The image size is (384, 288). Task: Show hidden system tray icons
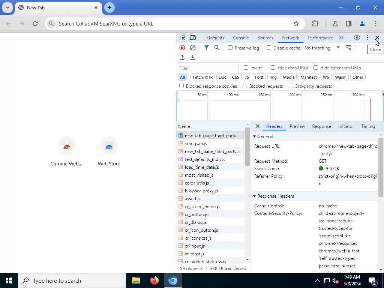click(317, 280)
